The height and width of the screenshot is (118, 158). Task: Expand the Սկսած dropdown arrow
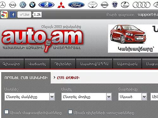pos(144,96)
